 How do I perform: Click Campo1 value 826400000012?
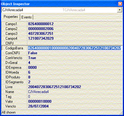coord(41,24)
